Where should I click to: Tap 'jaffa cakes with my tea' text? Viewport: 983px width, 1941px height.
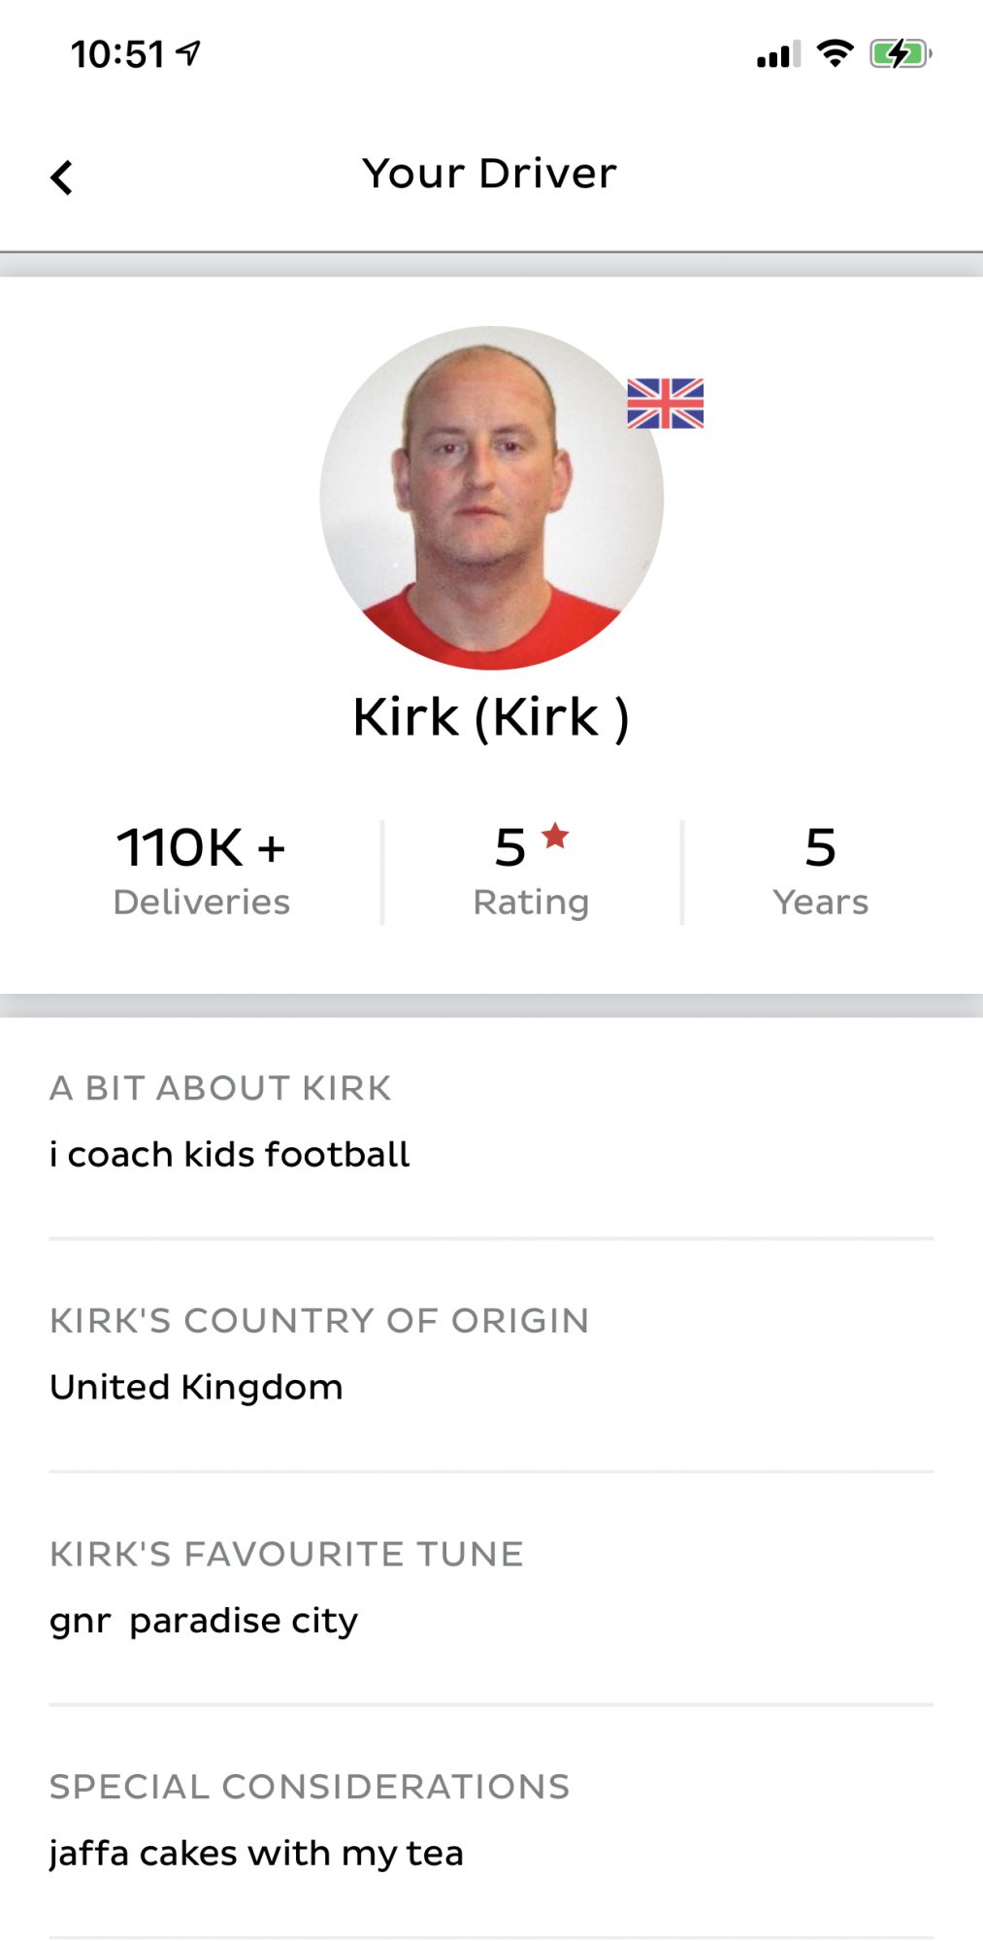(256, 1854)
